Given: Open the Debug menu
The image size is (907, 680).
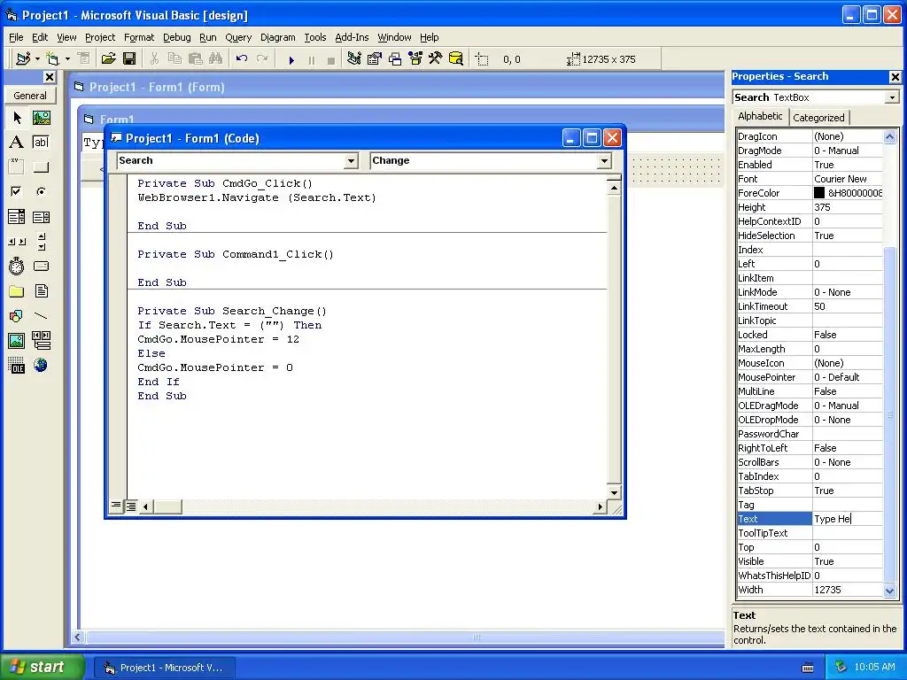Looking at the screenshot, I should pos(176,37).
